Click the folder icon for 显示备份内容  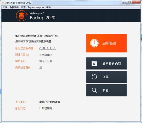(x=94, y=63)
